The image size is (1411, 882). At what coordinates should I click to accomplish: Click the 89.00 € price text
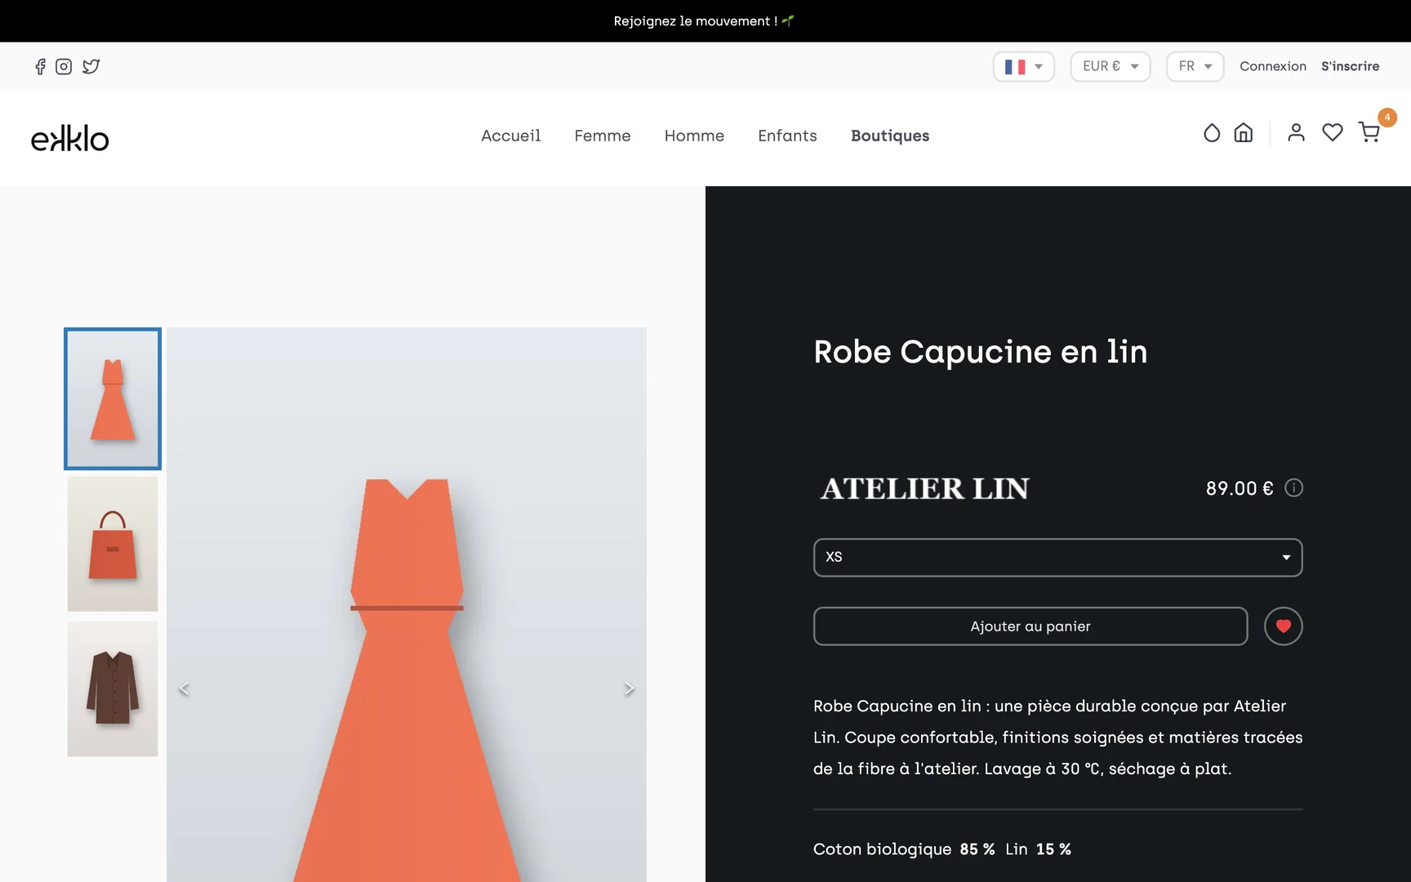point(1240,488)
